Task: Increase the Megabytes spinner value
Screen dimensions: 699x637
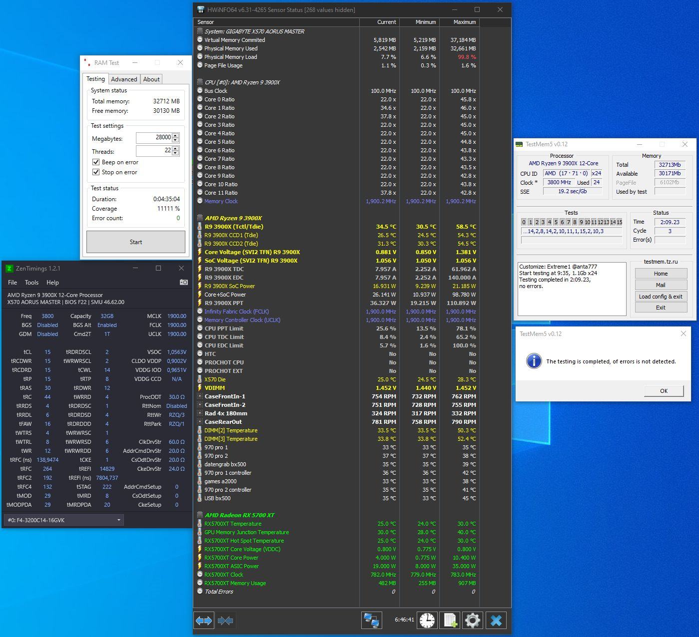Action: [175, 135]
